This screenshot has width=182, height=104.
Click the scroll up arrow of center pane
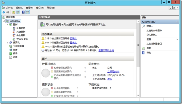coord(138,22)
